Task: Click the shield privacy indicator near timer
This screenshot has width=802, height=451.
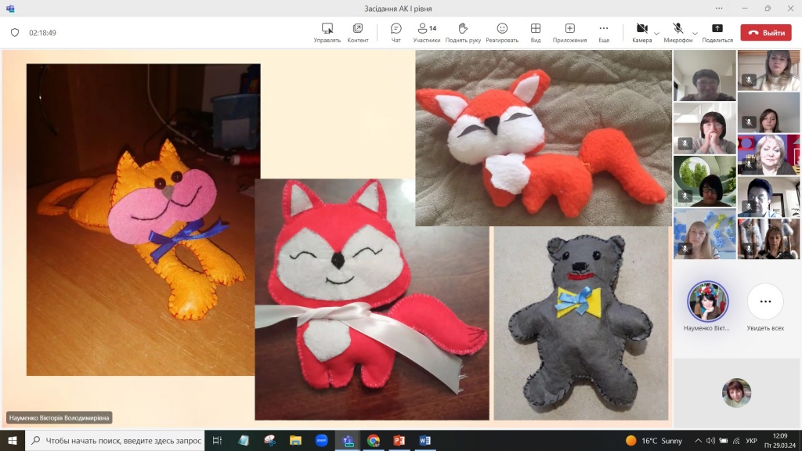Action: 15,33
